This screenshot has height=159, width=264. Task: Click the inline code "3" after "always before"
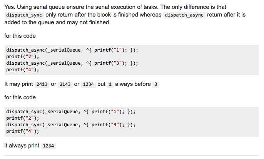point(155,84)
